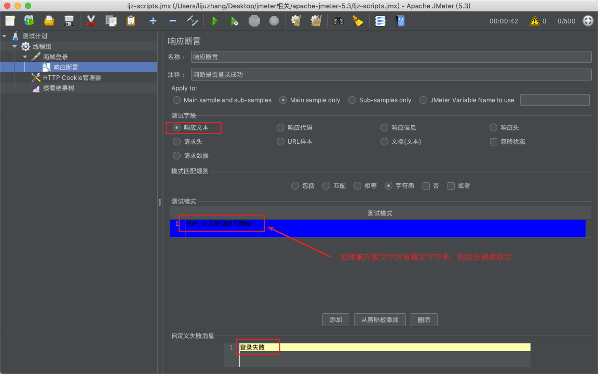Open Help via the question mark icon
This screenshot has width=598, height=374.
400,21
